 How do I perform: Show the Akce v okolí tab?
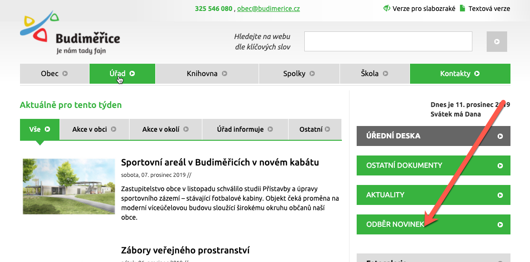(165, 129)
